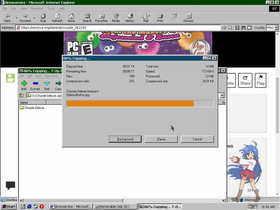280x210 pixels.
Task: Click the green floppy disk save icon
Action: [x=10, y=78]
